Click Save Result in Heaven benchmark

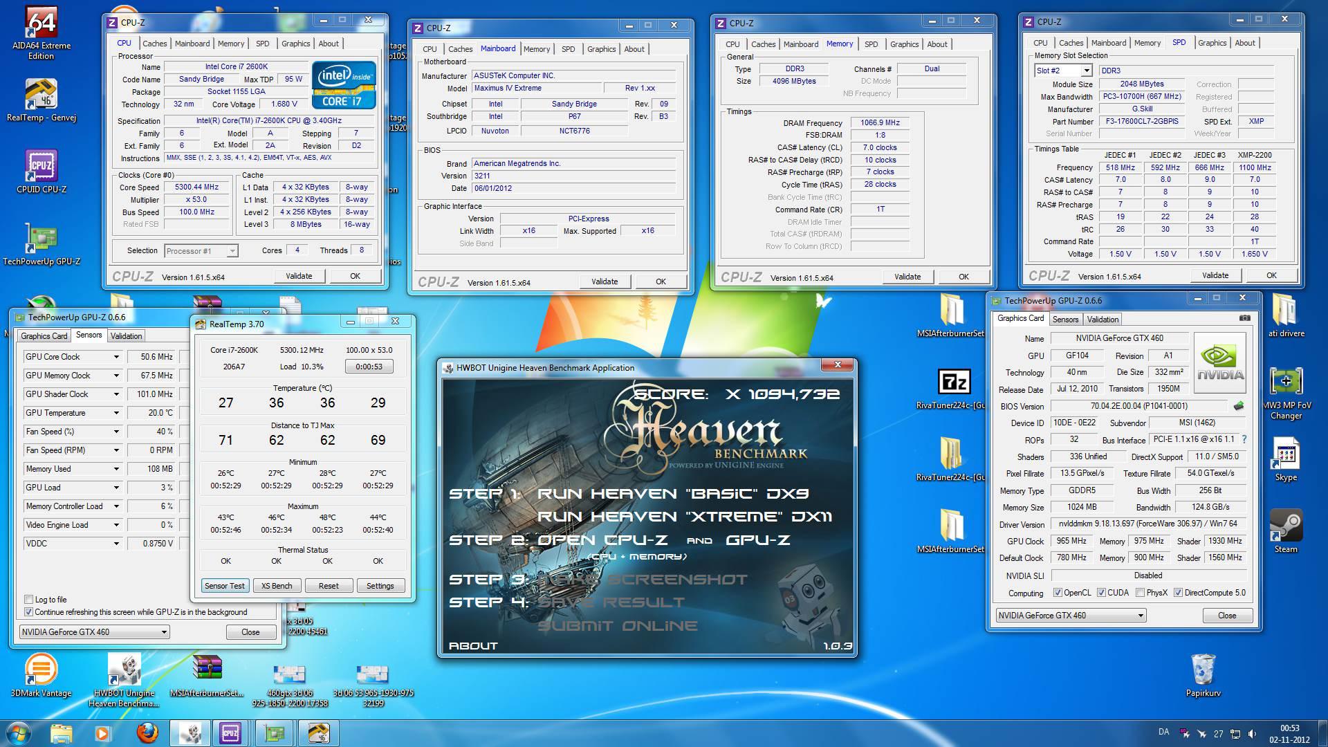pos(611,602)
